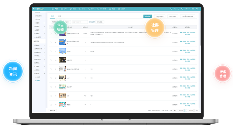Open the 云服务 cloud nav item
Viewport: 233px width, 131px height.
click(x=121, y=9)
